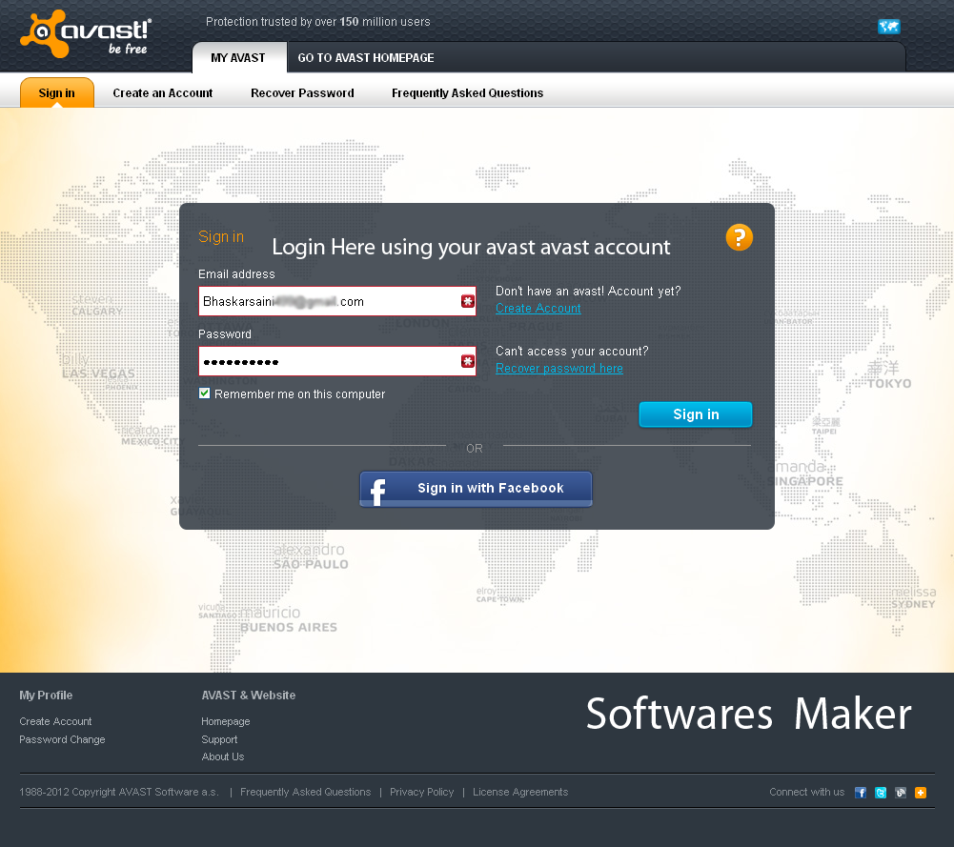Image resolution: width=954 pixels, height=847 pixels.
Task: Open Password Change footer link
Action: click(x=62, y=739)
